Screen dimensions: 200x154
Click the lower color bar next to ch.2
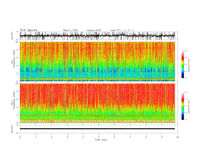point(183,106)
